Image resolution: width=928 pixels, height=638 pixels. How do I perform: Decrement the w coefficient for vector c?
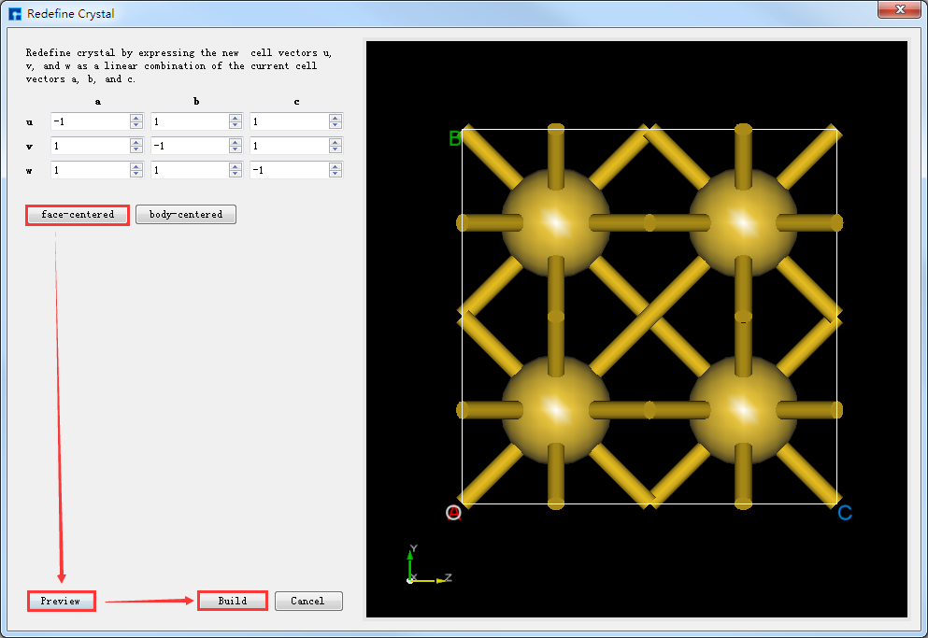(336, 174)
